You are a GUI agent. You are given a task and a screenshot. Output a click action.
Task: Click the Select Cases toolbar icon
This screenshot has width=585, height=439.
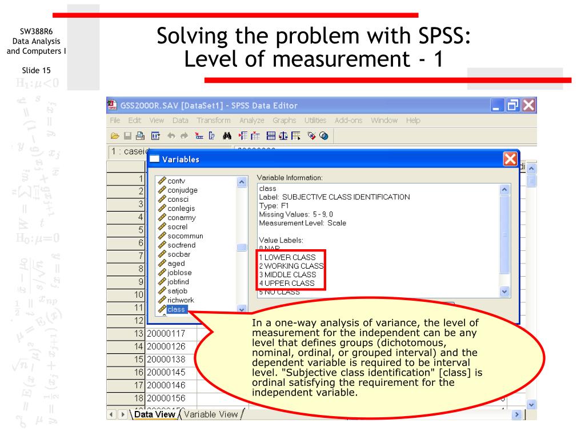pyautogui.click(x=296, y=136)
